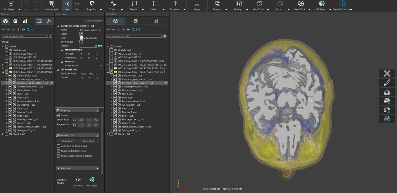
Task: Expand the Block 1_cut tree node
Action: point(3,134)
